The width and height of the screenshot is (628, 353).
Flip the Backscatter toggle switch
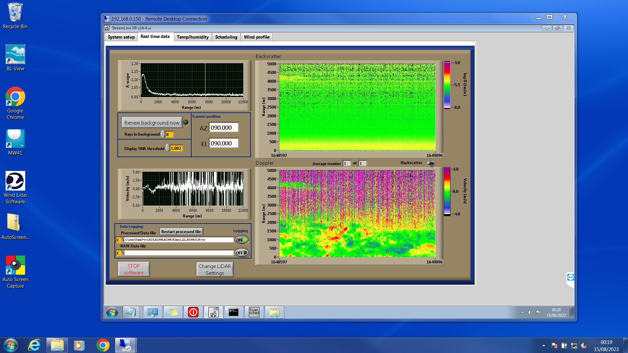[x=431, y=163]
